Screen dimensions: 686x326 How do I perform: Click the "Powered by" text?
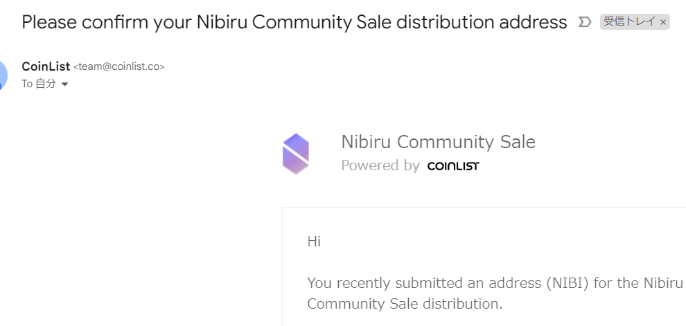click(380, 166)
